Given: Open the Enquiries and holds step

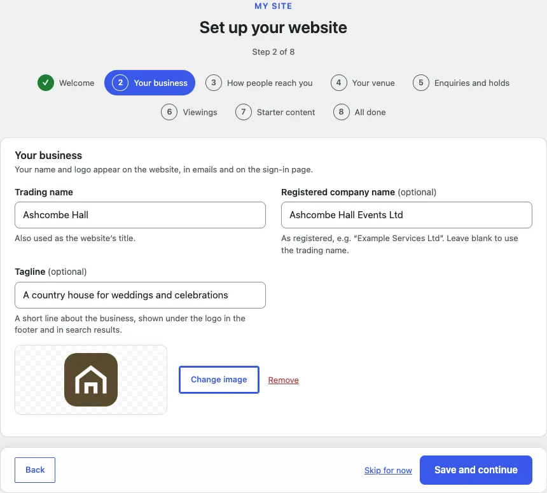Looking at the screenshot, I should point(461,83).
